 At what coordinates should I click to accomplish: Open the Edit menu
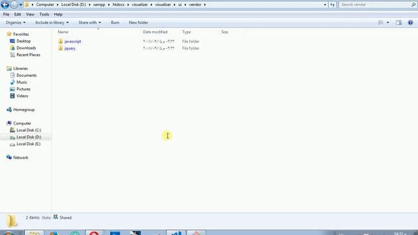tap(18, 14)
